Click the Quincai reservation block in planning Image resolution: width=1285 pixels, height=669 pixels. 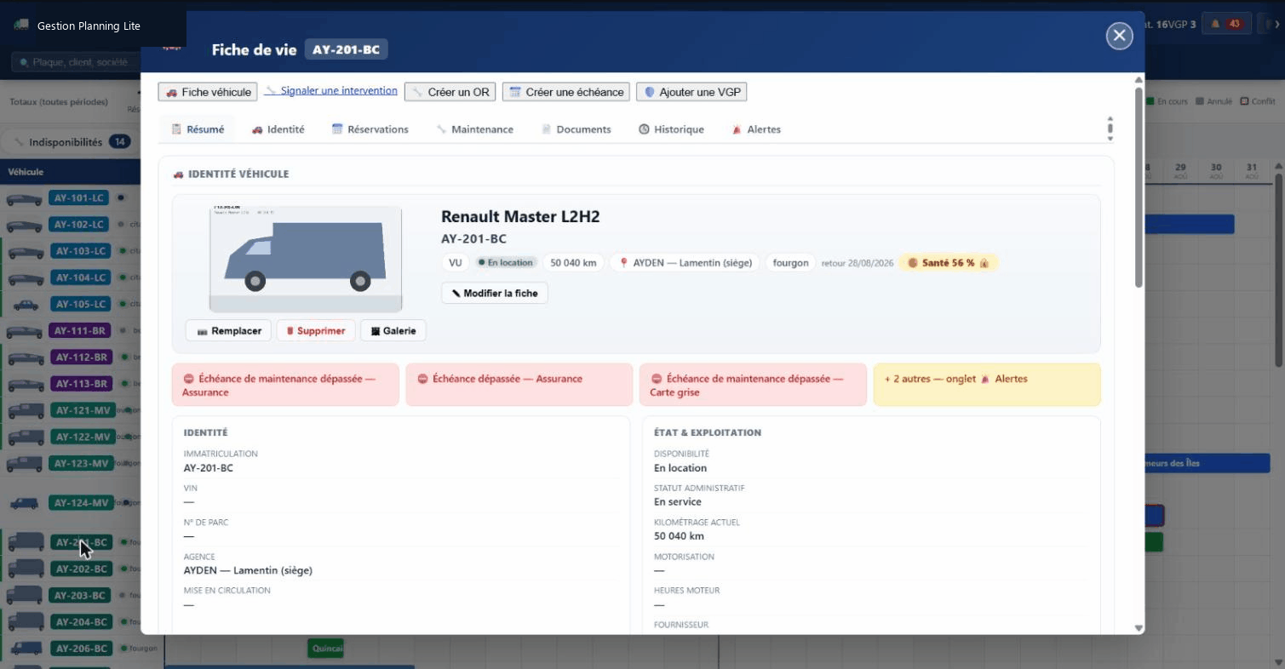pos(326,649)
